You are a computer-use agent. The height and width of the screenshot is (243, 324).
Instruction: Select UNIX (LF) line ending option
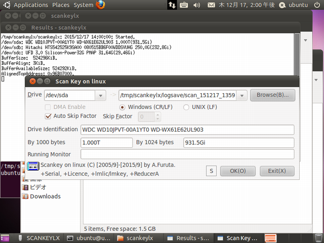click(186, 107)
